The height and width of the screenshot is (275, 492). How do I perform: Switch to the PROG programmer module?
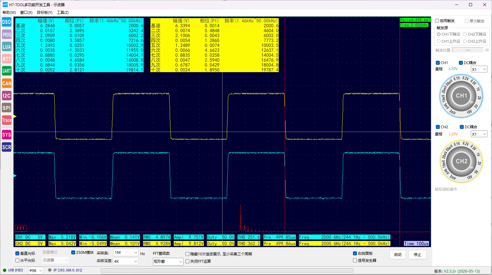[x=6, y=34]
